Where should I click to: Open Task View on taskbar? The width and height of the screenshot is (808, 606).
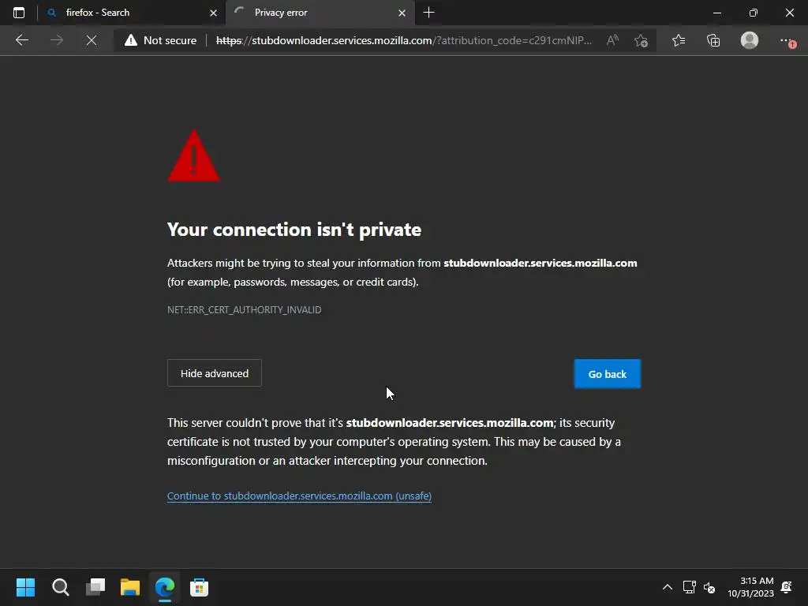pyautogui.click(x=95, y=587)
